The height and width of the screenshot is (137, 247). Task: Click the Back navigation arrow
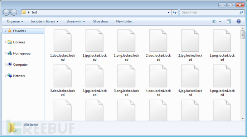(x=6, y=12)
